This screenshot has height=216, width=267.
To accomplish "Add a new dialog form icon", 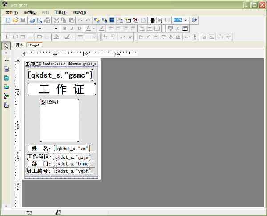I will (128, 20).
